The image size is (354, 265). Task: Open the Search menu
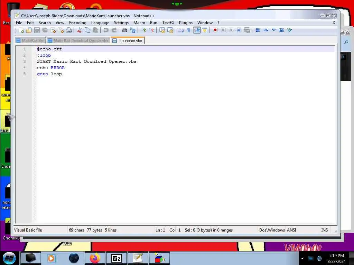(45, 23)
